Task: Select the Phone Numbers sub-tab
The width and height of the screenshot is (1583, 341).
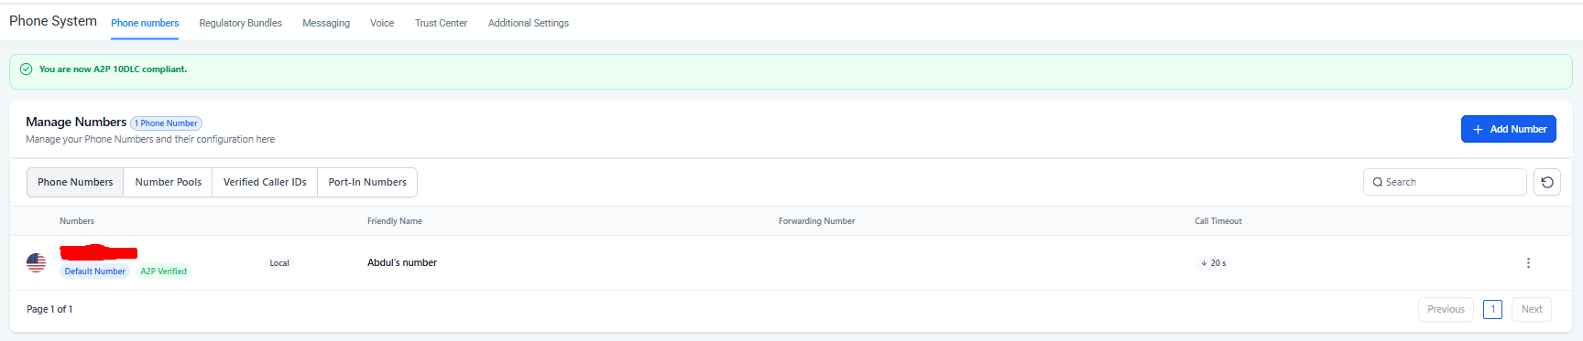Action: coord(75,182)
